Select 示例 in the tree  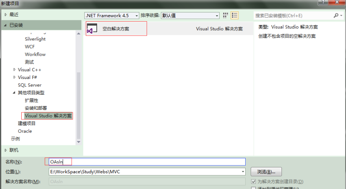click(x=15, y=139)
